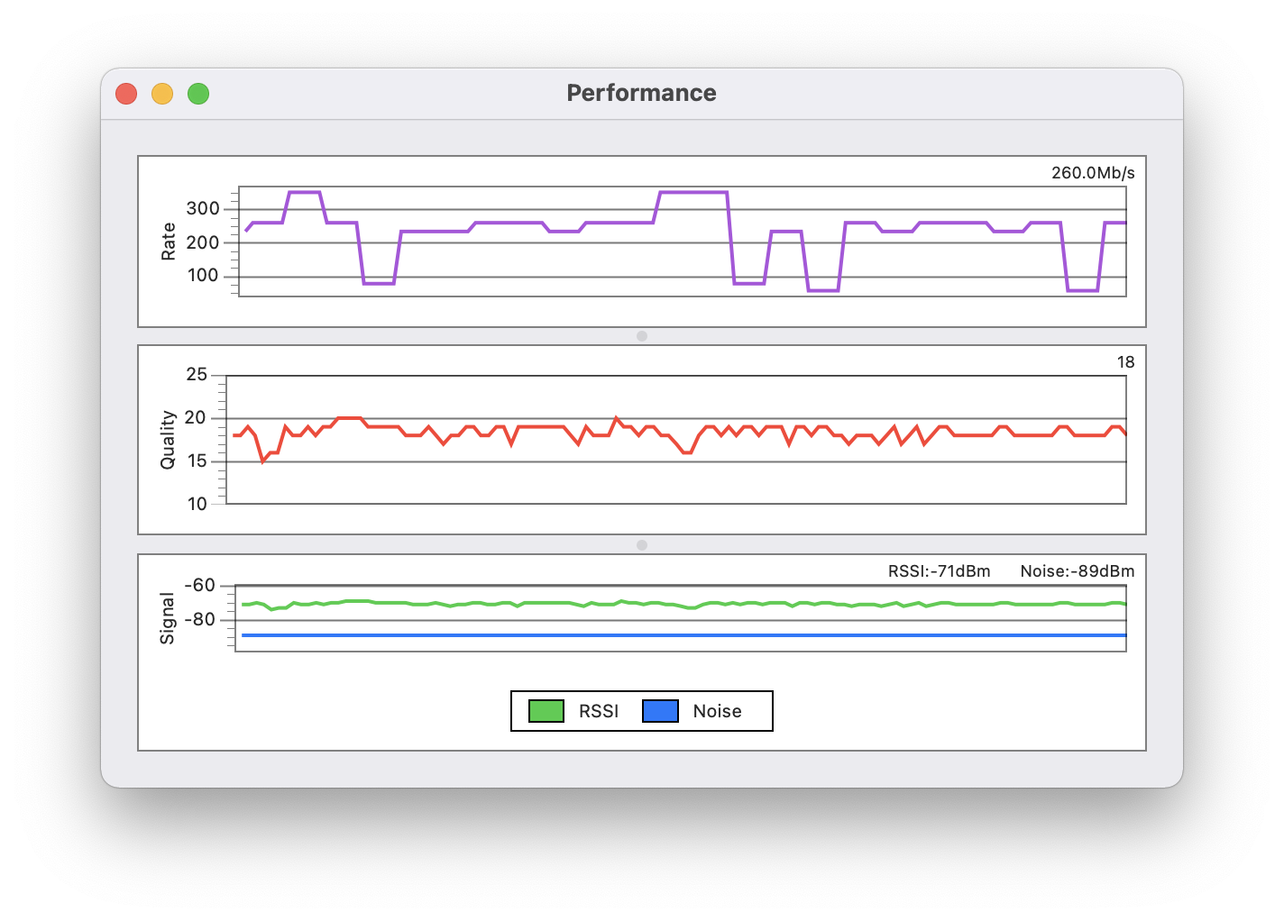
Task: Grab the divider handle between Quality and Signal
Action: [x=642, y=545]
